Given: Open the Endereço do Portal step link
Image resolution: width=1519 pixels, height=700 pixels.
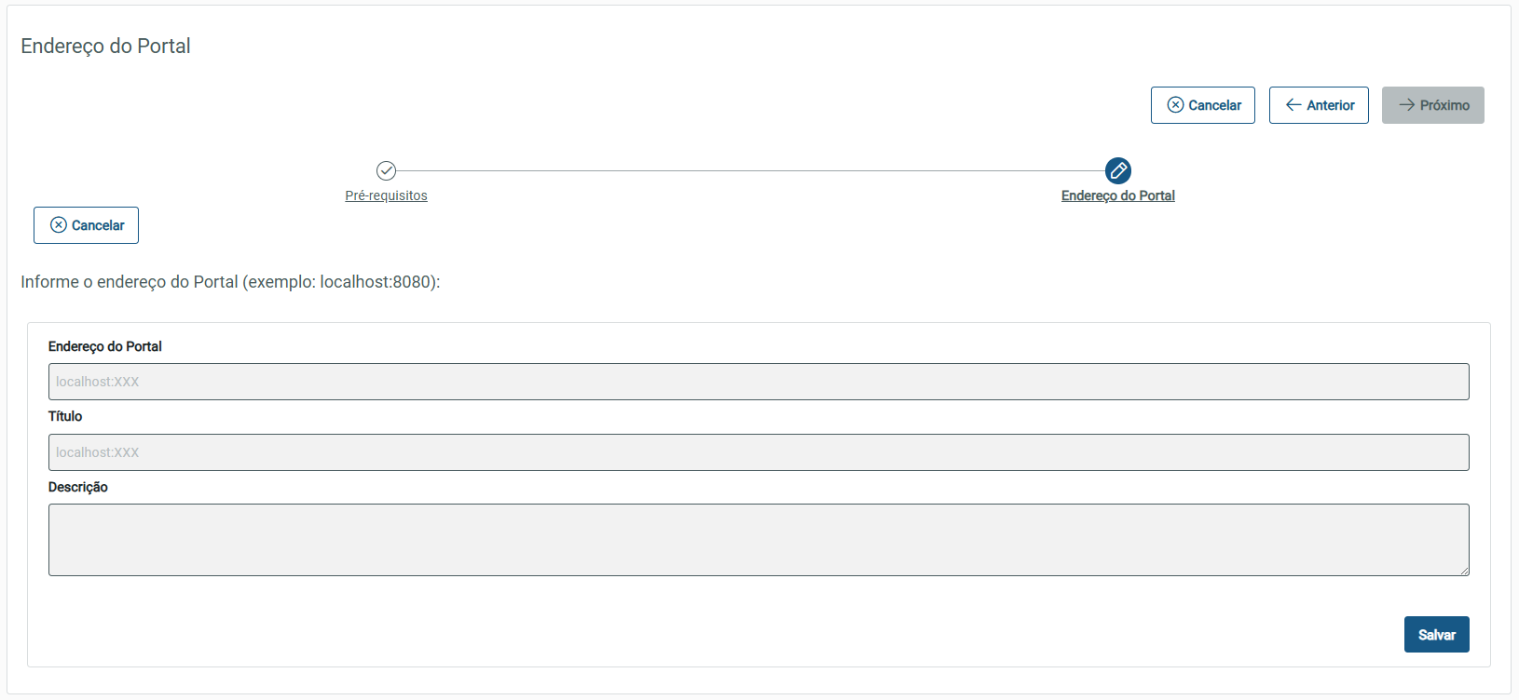Looking at the screenshot, I should tap(1117, 195).
